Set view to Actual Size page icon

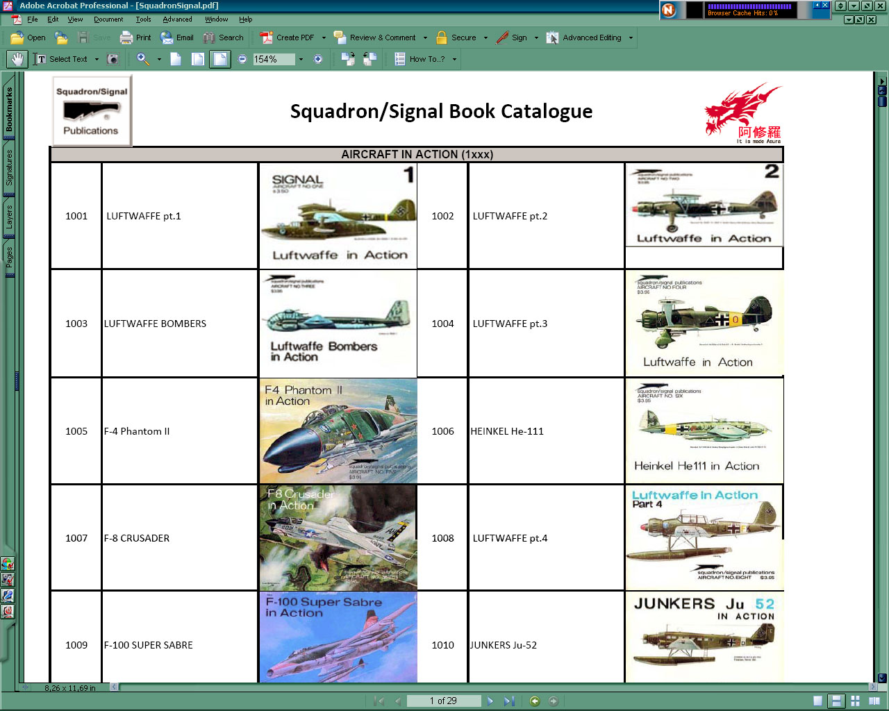tap(176, 59)
